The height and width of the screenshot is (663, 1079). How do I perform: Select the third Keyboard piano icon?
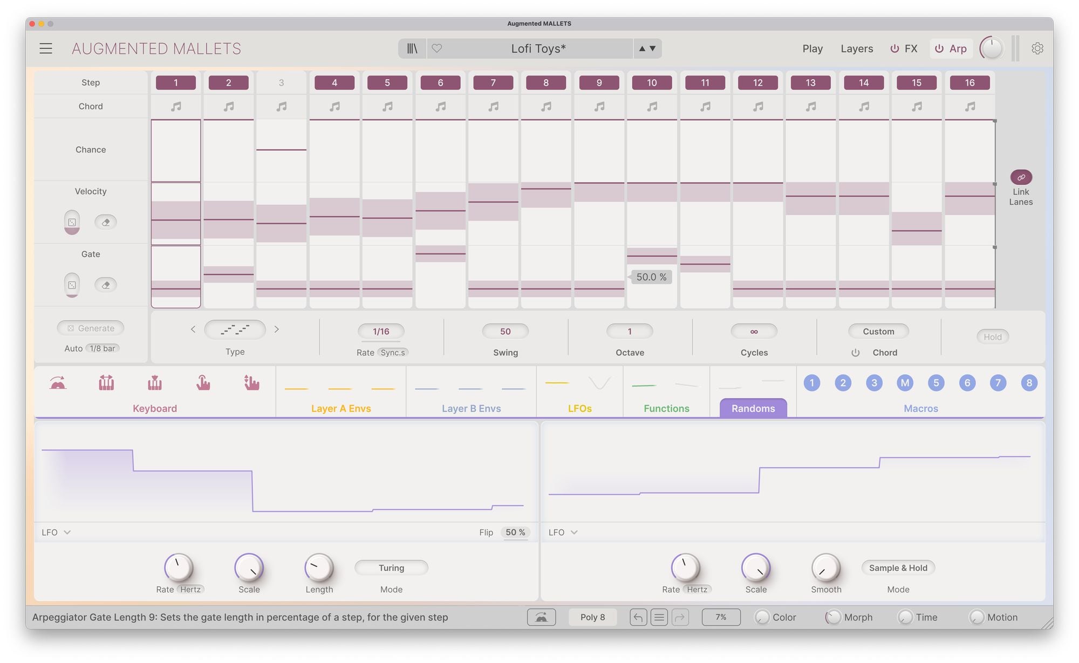tap(155, 383)
